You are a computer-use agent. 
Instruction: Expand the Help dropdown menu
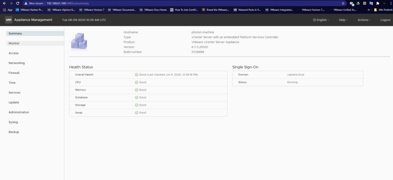(x=343, y=20)
